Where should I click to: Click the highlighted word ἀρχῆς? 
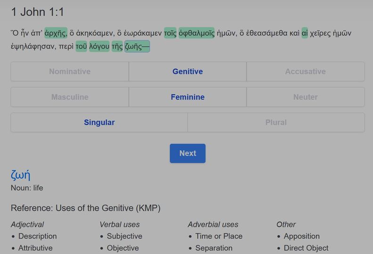56,33
